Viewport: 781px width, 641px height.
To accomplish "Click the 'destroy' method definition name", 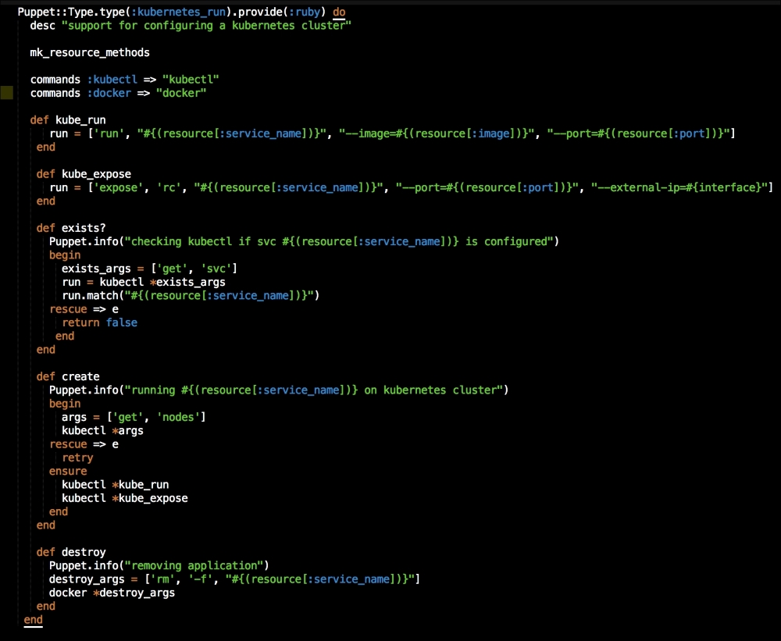I will [x=84, y=552].
